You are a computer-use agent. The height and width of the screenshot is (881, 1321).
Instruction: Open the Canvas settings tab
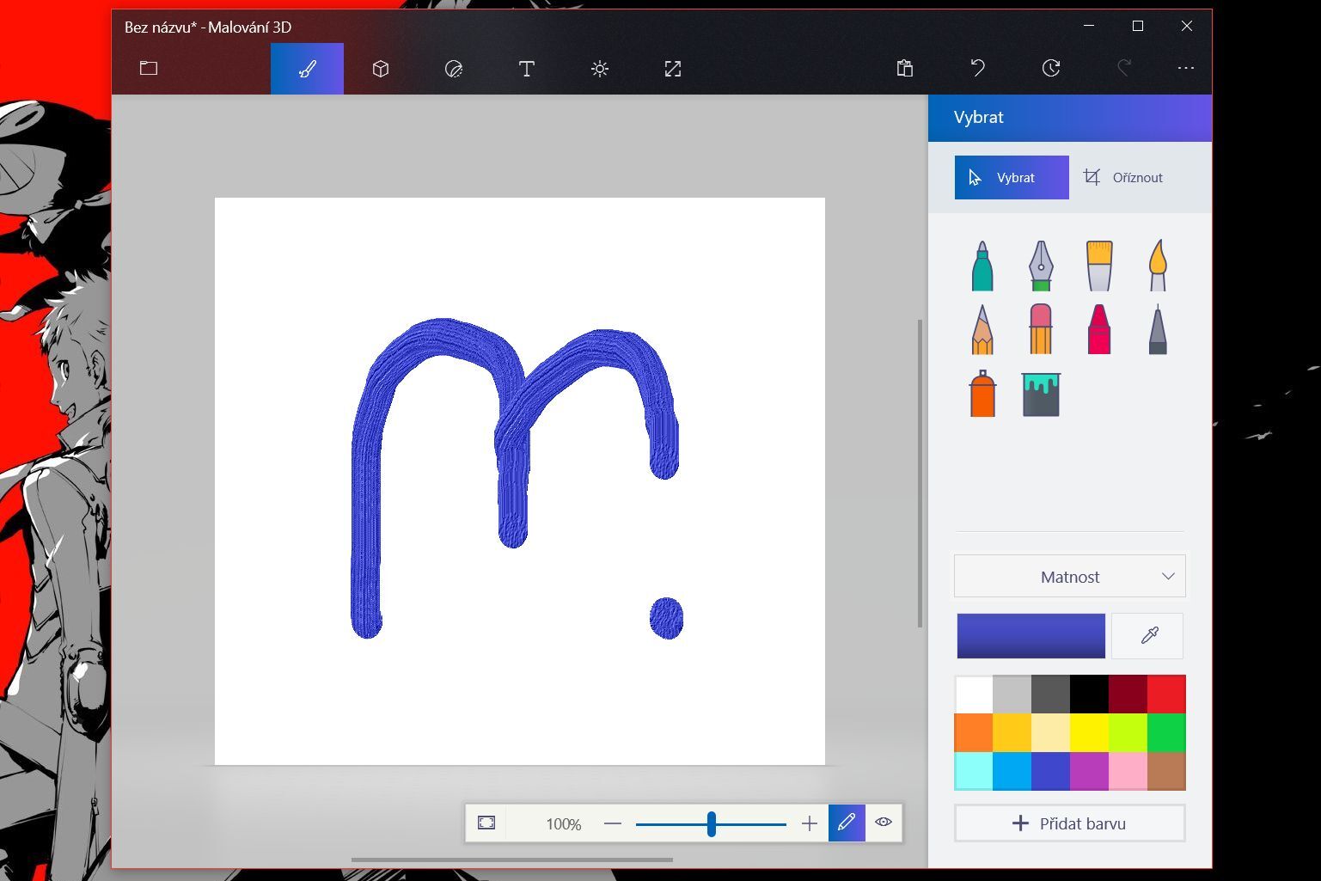(x=672, y=69)
